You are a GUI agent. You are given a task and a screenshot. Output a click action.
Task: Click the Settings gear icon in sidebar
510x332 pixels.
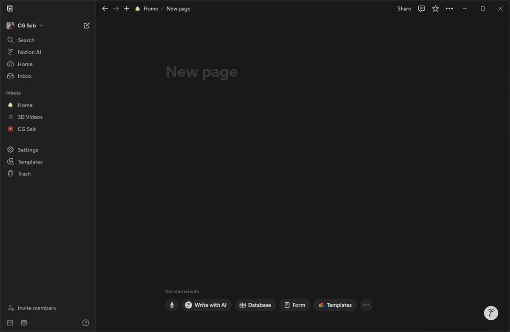(x=11, y=150)
